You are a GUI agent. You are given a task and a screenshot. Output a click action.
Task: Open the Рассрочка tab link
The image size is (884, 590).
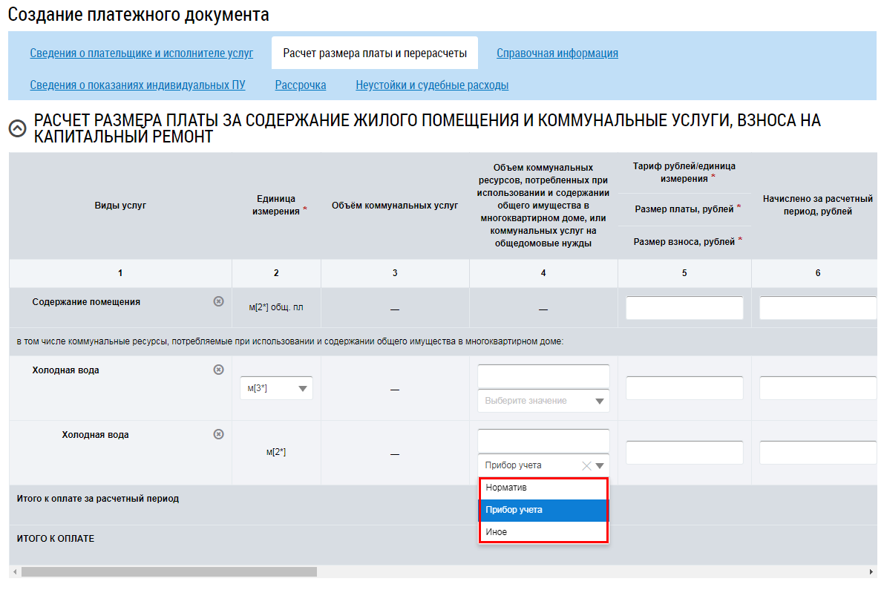pos(301,85)
